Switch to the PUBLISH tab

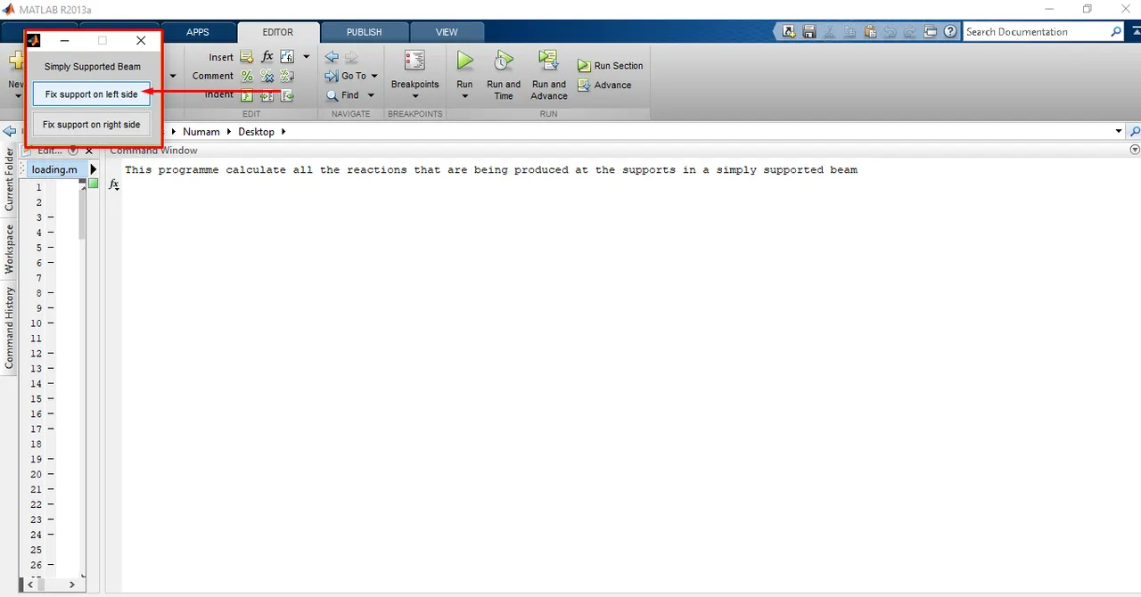(x=364, y=32)
